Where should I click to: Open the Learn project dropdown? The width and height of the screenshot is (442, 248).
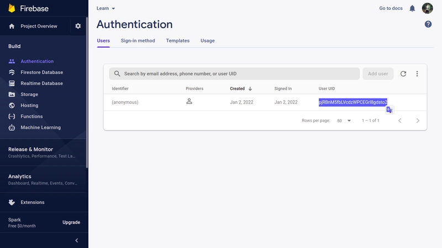pyautogui.click(x=106, y=8)
